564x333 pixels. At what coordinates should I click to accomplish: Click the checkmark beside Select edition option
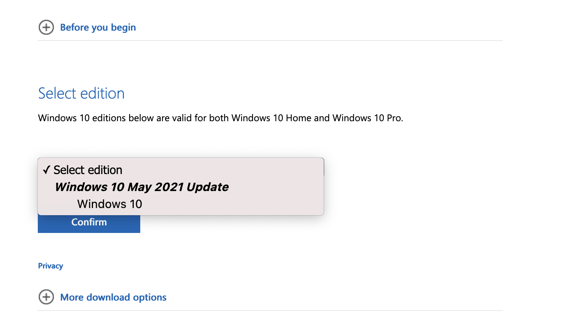click(x=46, y=170)
